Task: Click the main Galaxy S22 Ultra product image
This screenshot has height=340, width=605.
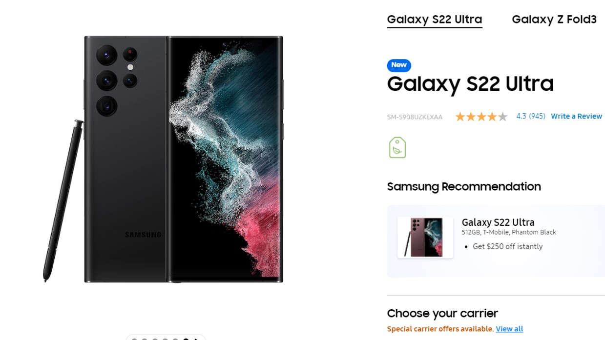Action: tap(183, 159)
